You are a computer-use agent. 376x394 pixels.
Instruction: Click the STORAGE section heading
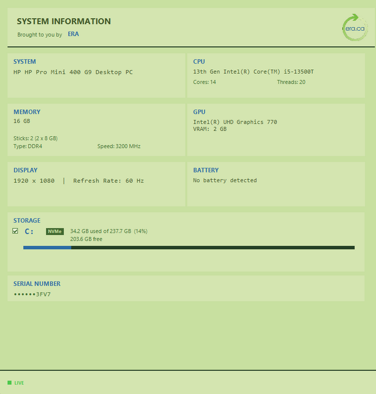tap(26, 221)
